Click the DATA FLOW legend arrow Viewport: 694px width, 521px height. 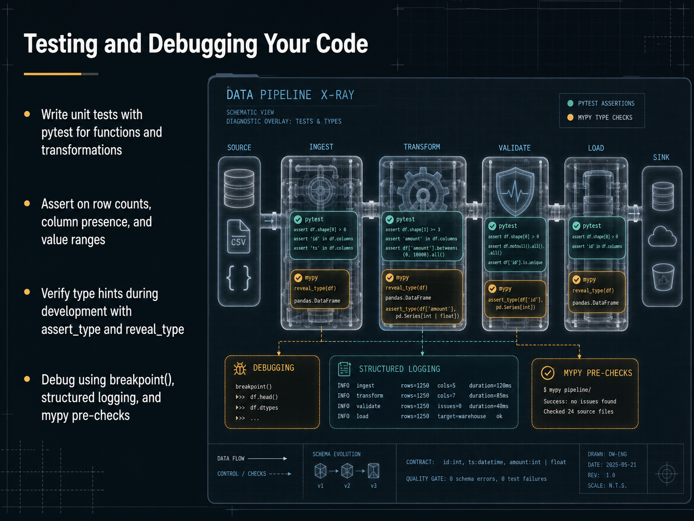pos(267,459)
